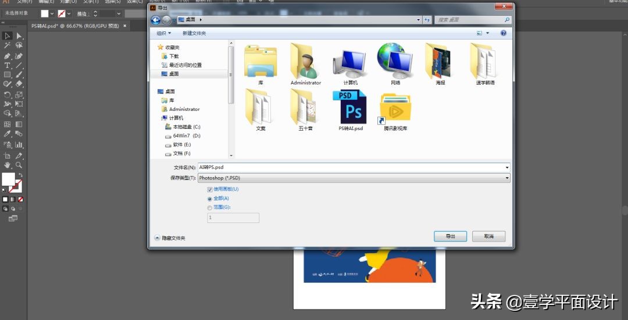Click the 取消 cancel button
This screenshot has height=320, width=628.
(x=488, y=236)
